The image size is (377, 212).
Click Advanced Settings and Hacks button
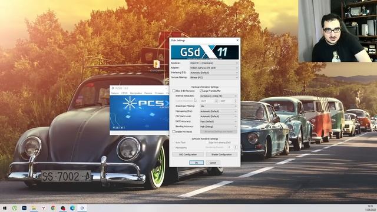click(219, 132)
